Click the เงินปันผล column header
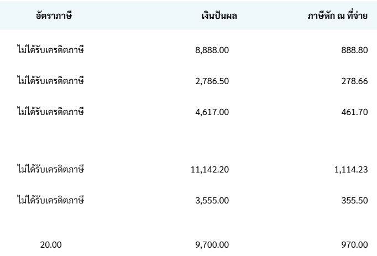Viewport: 377px width, 256px height. click(219, 16)
